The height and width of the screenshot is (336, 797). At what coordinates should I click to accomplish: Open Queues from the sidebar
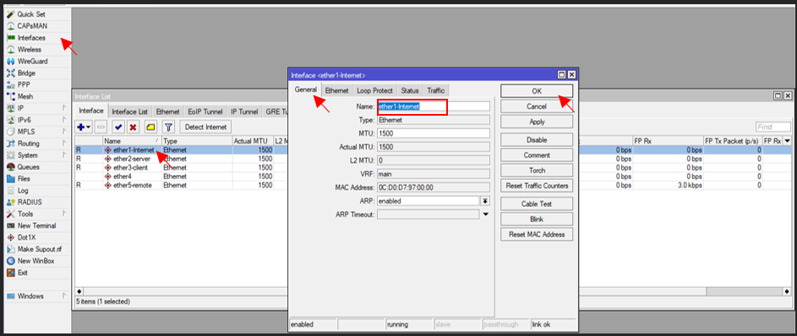click(28, 166)
